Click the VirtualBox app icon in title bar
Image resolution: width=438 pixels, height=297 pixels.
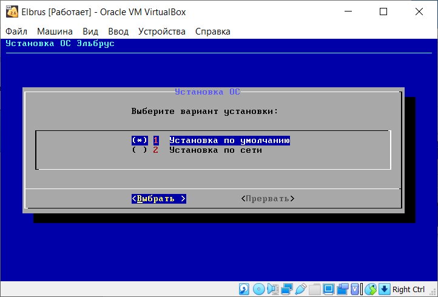12,12
